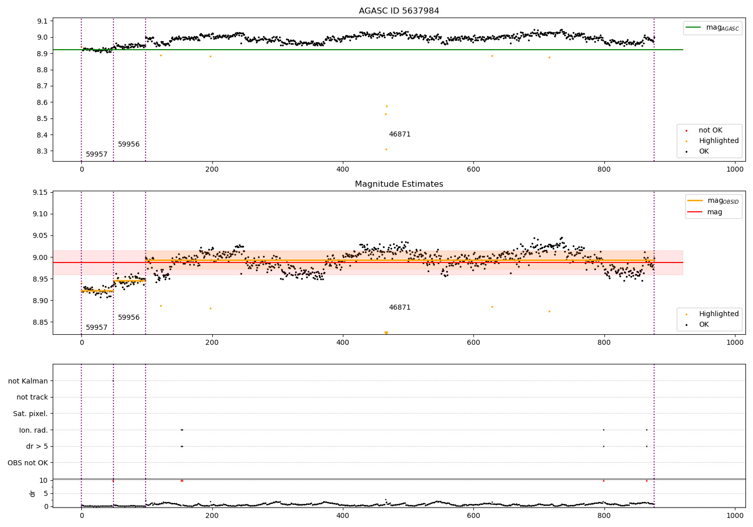Viewport: 753px width, 527px height.
Task: Click the "8.6" tick on the top plot
Action: 43,102
